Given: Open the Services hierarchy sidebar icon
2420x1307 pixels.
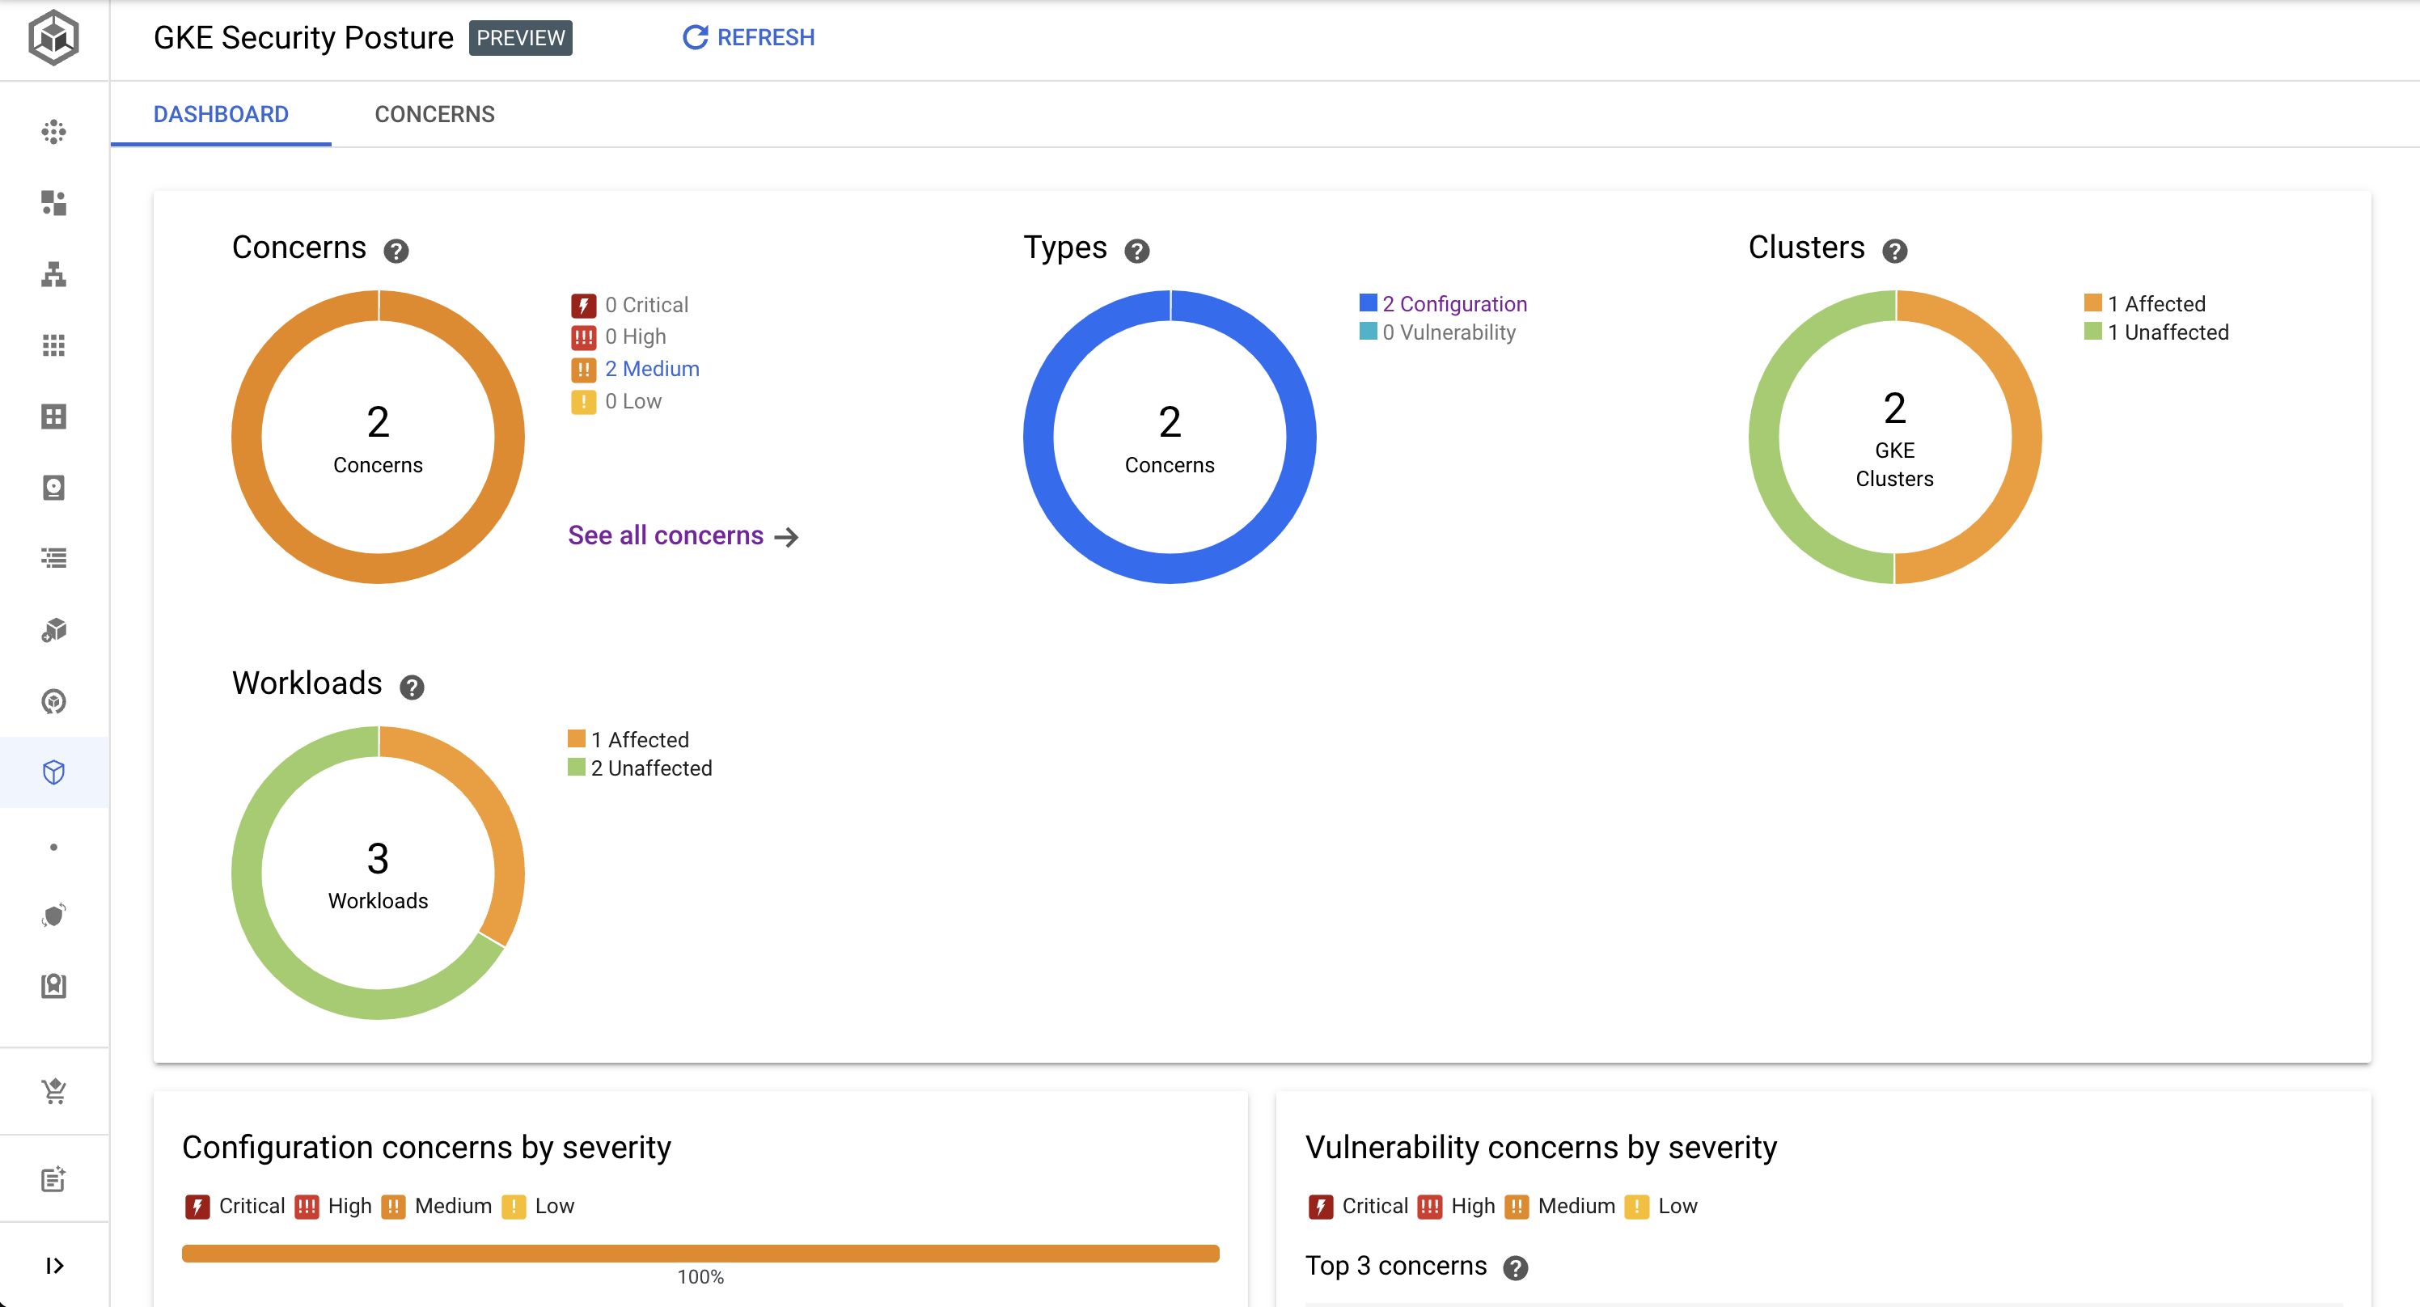Looking at the screenshot, I should tap(53, 274).
